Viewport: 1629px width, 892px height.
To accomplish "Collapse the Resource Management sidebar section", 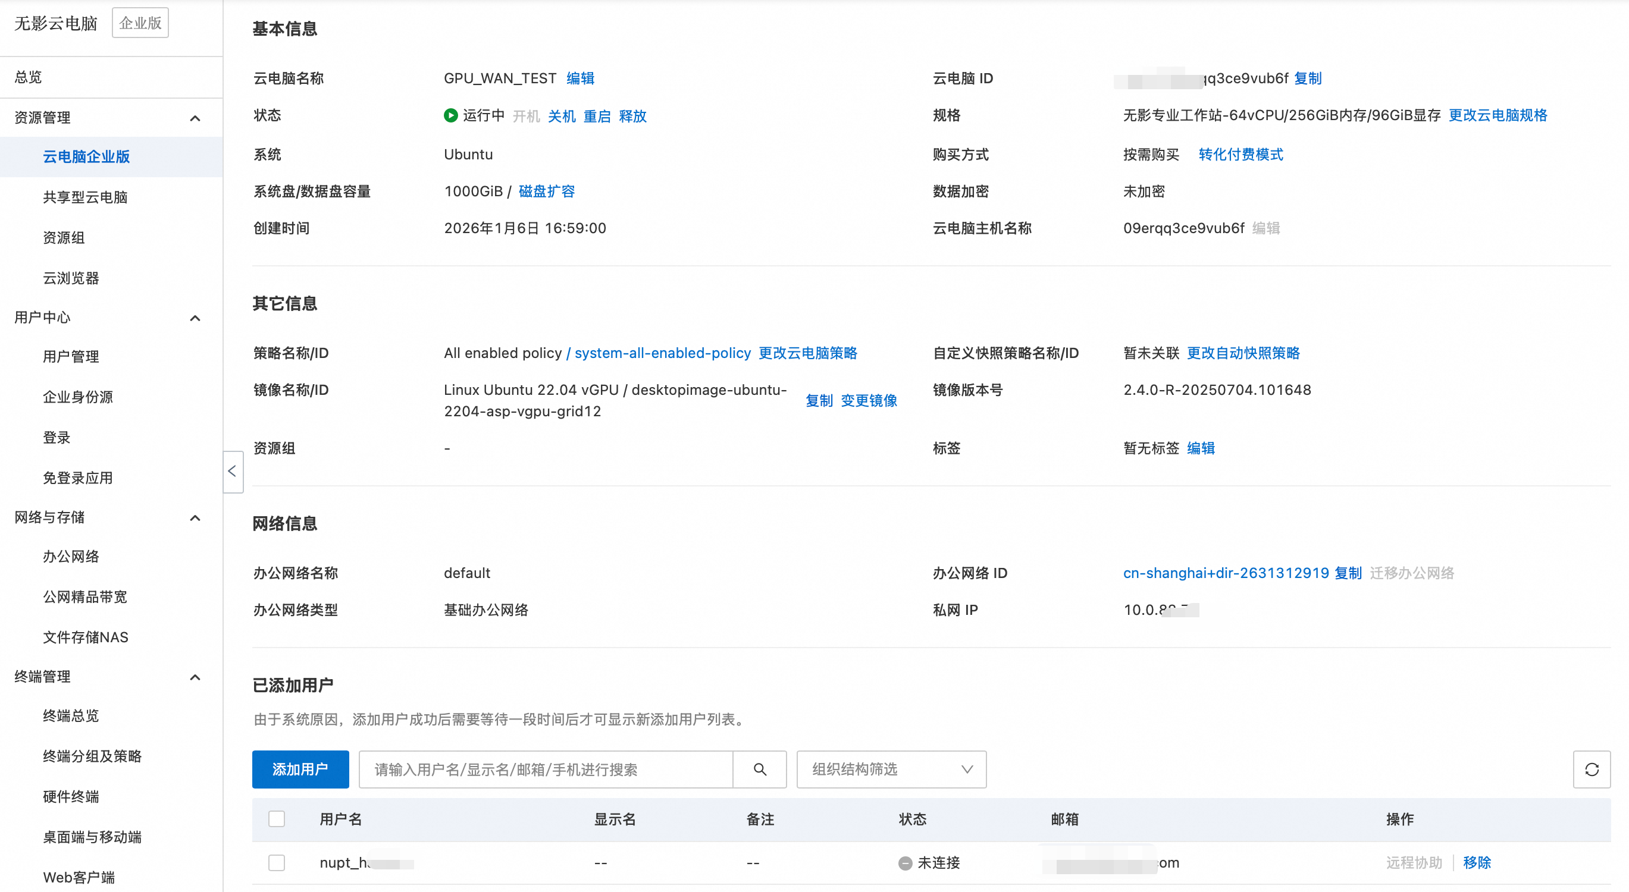I will click(x=195, y=118).
